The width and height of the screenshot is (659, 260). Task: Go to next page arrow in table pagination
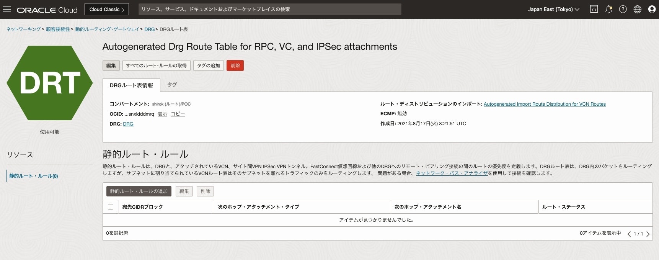pyautogui.click(x=648, y=234)
